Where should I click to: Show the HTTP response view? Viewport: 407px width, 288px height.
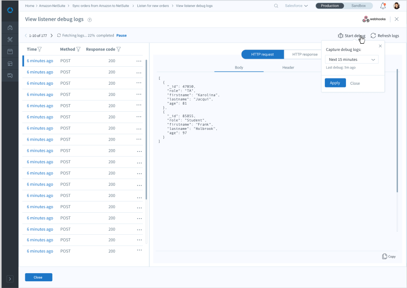point(304,55)
